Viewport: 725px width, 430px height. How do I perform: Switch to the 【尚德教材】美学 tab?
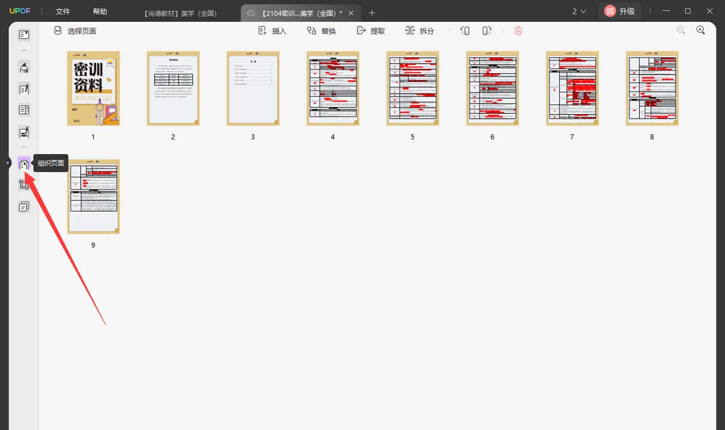tap(181, 13)
